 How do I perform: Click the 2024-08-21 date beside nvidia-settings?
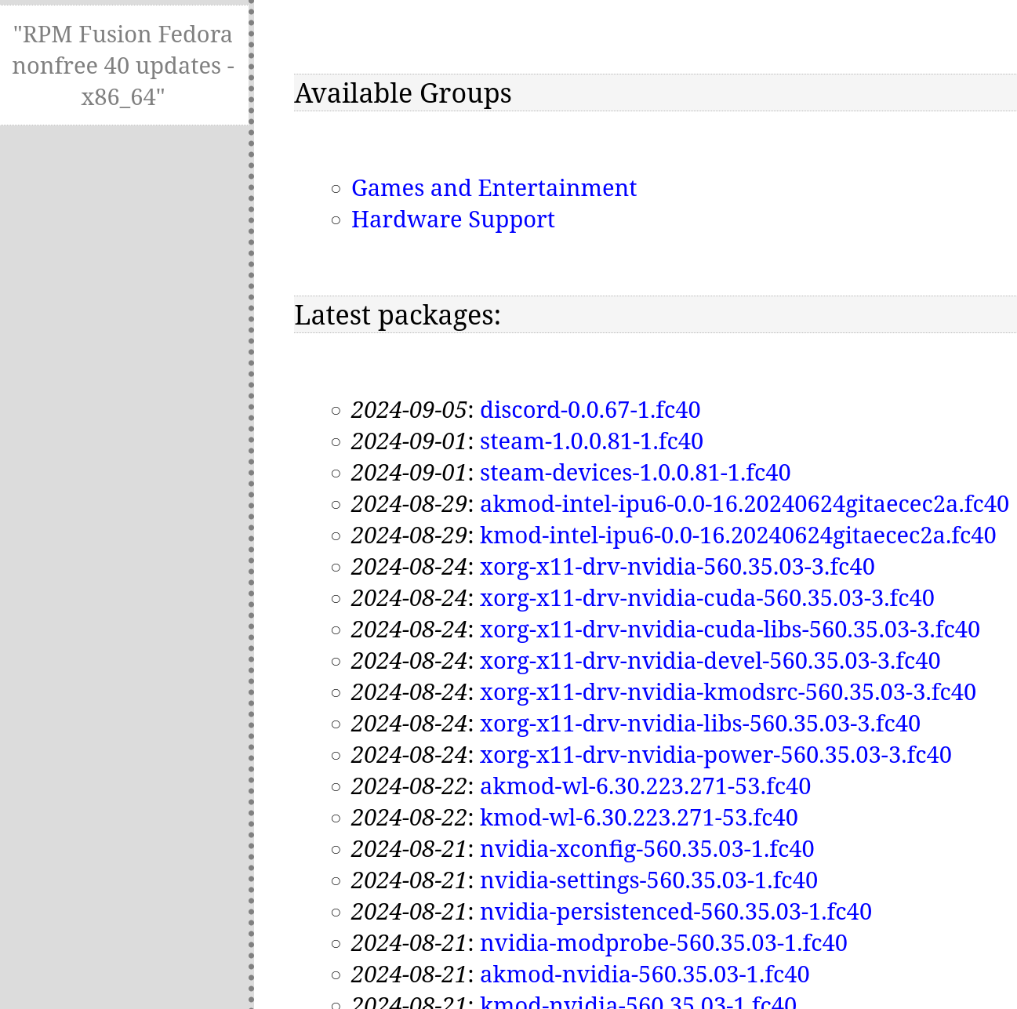click(409, 880)
